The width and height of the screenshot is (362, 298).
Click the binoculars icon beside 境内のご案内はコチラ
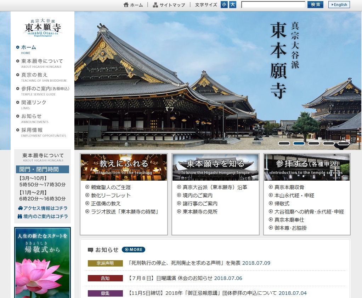point(20,216)
